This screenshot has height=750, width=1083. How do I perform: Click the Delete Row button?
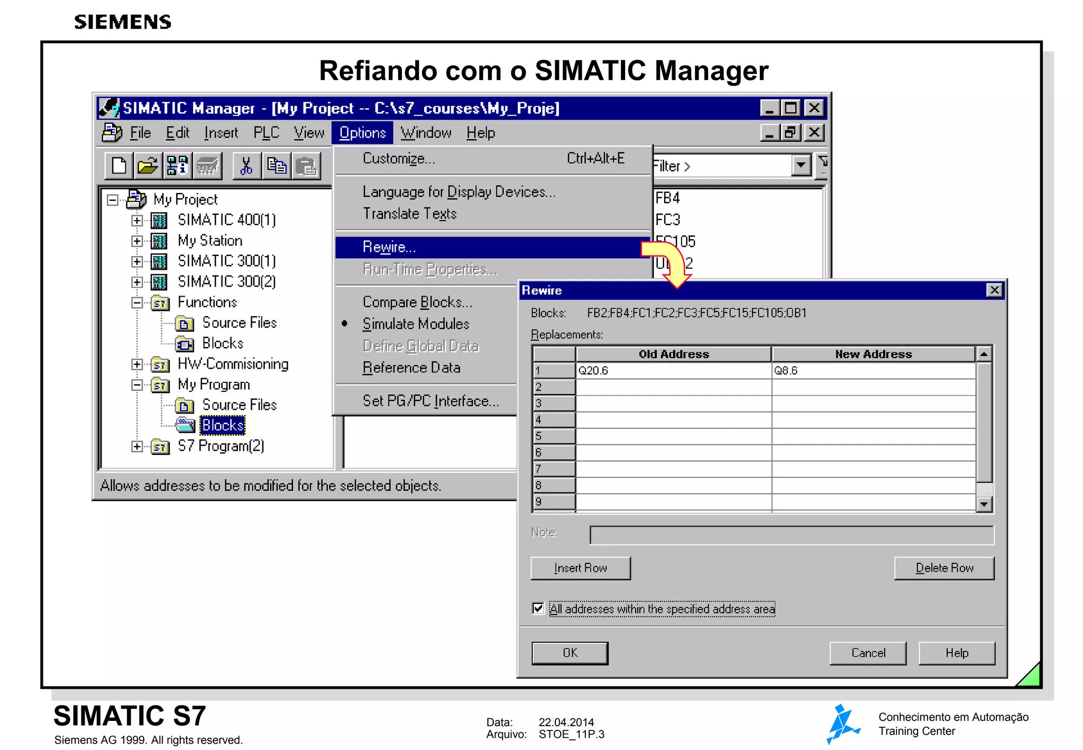(944, 568)
